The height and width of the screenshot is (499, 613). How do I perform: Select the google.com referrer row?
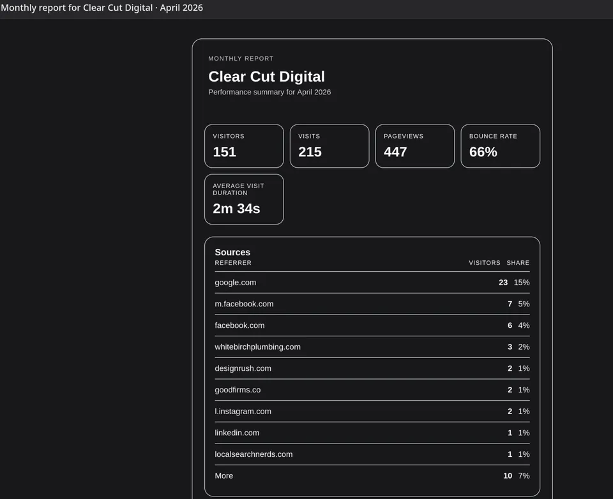[x=372, y=283]
